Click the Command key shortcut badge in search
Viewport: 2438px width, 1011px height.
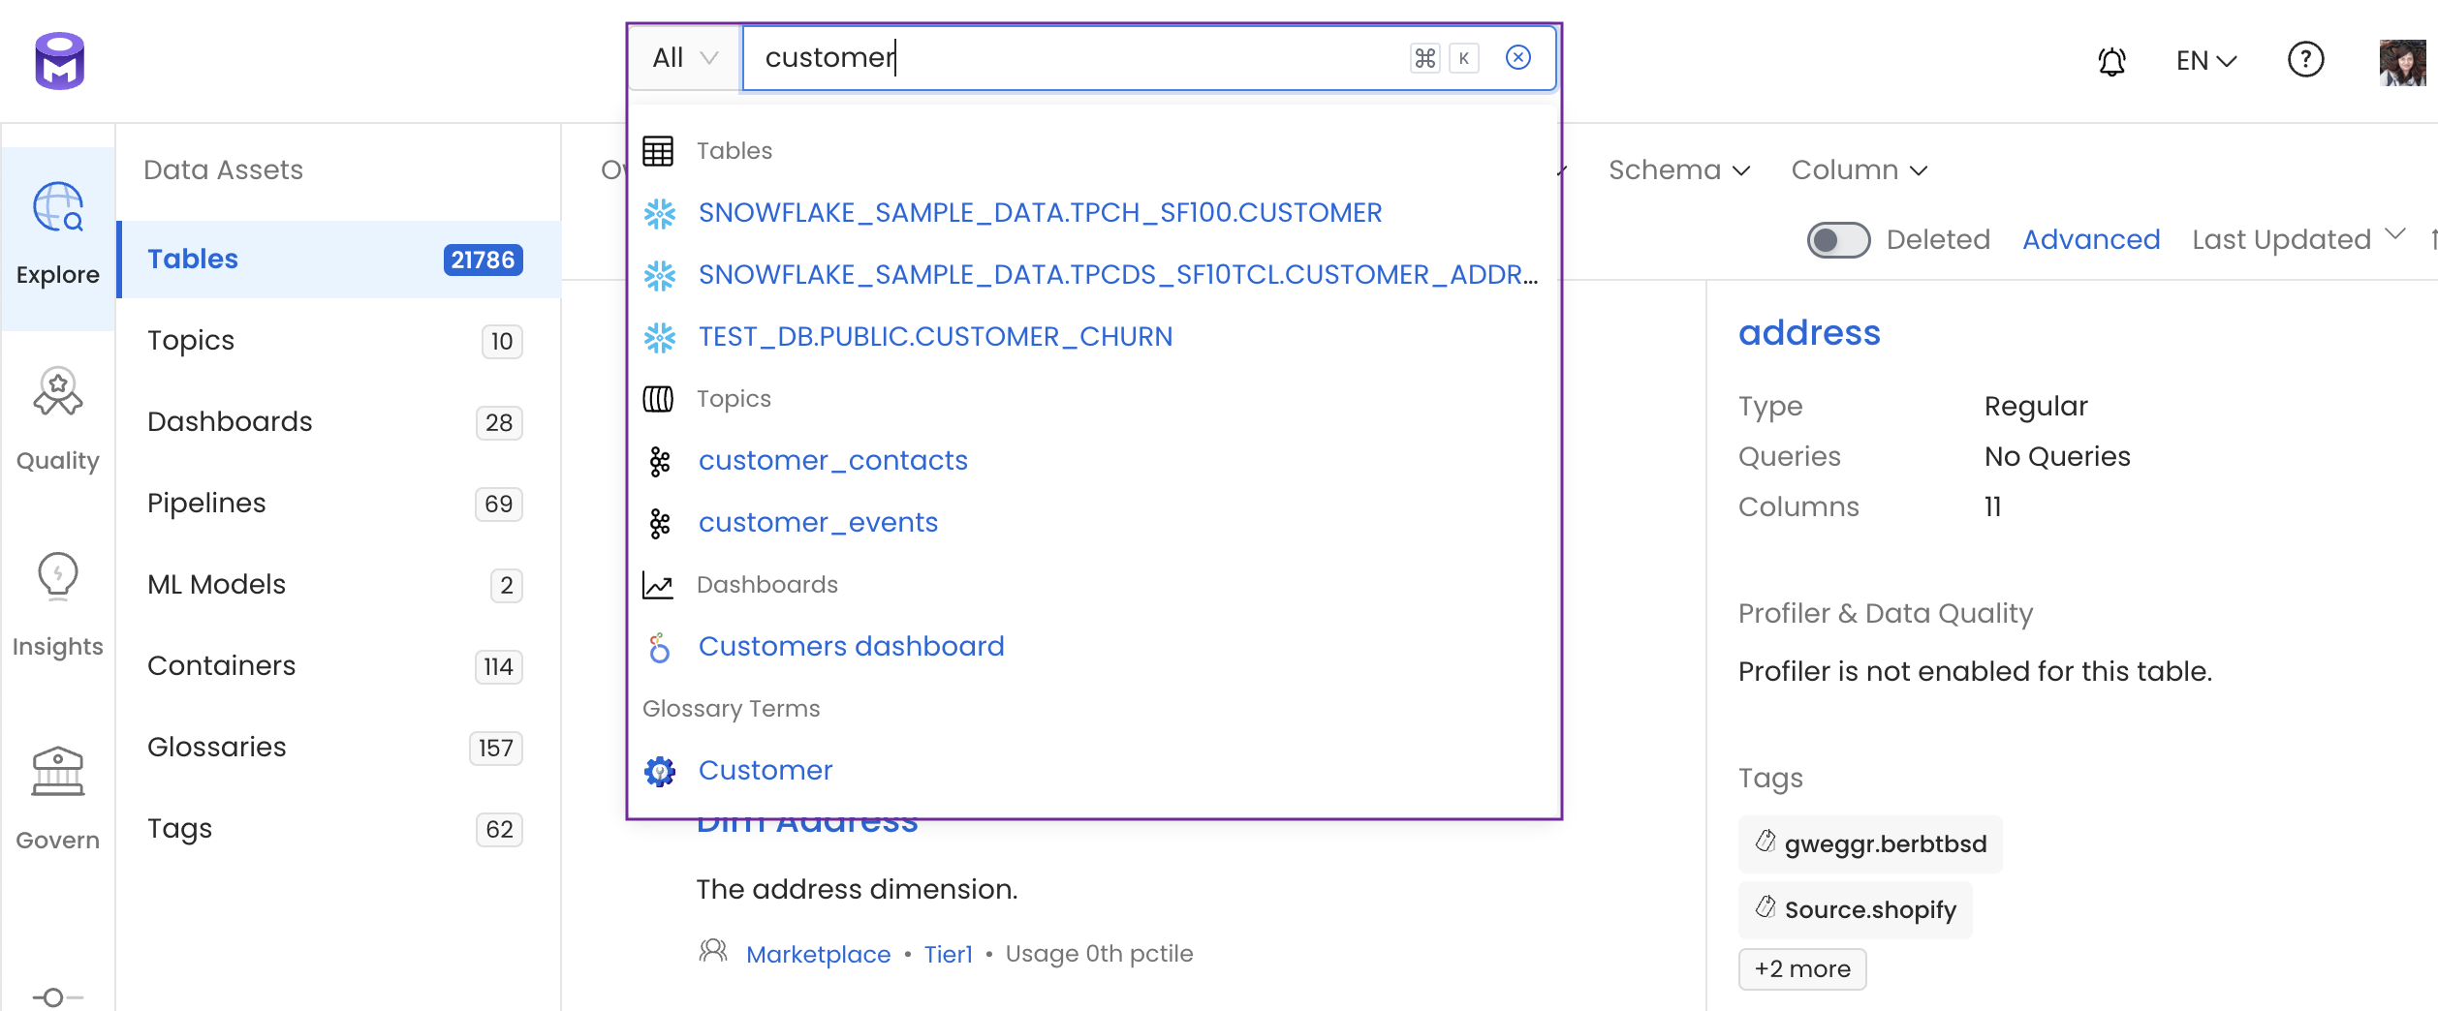tap(1425, 58)
